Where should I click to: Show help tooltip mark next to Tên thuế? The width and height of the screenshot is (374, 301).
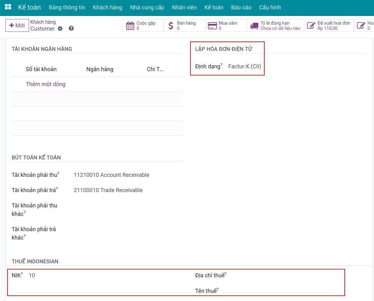[218, 289]
